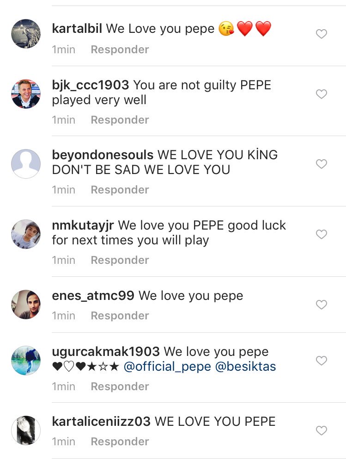Open kartalbil's eagle profile picture
346x461 pixels.
coord(26,34)
